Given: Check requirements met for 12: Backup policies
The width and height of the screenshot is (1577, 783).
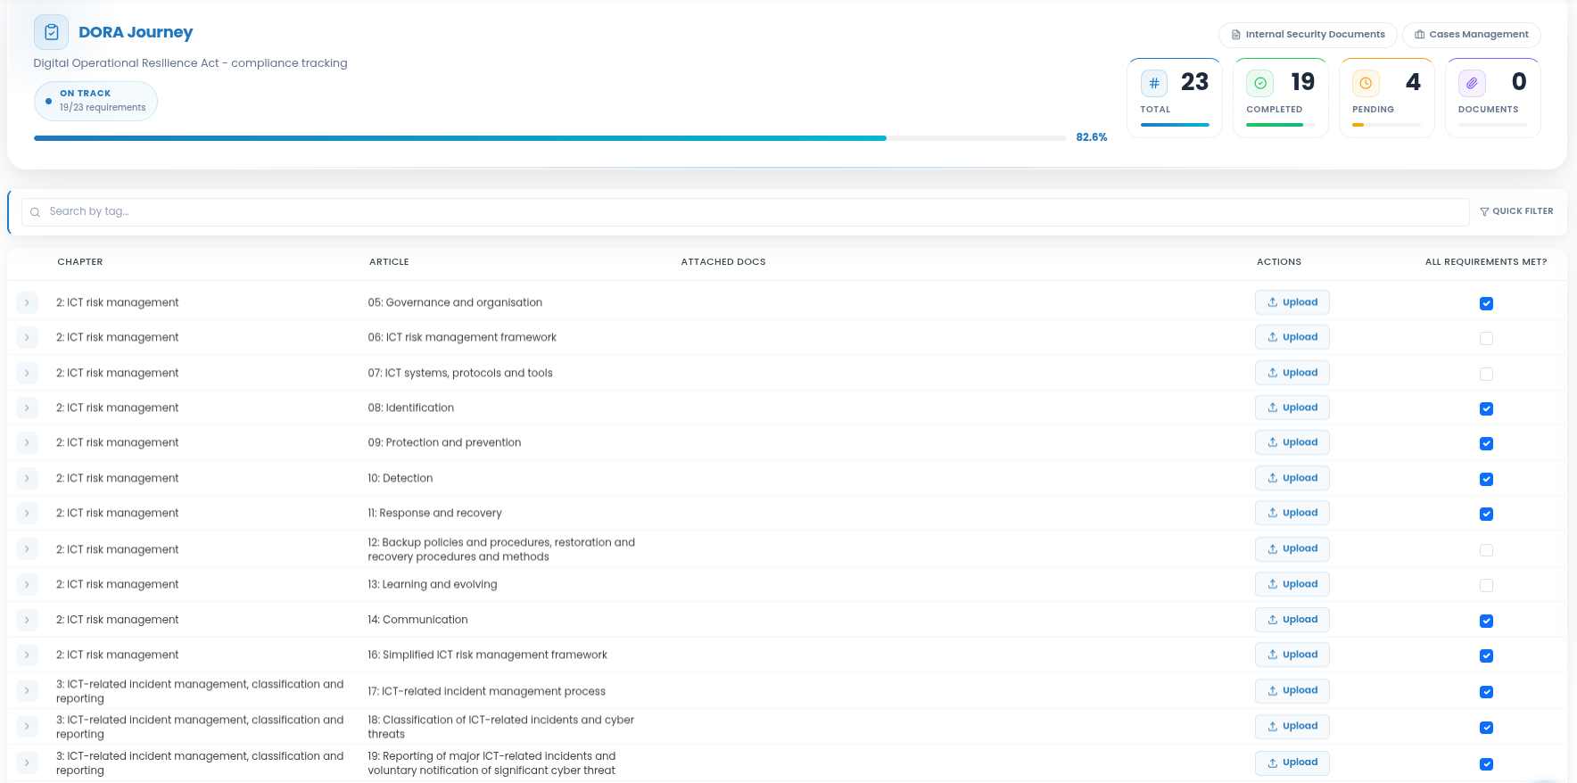Looking at the screenshot, I should 1486,550.
